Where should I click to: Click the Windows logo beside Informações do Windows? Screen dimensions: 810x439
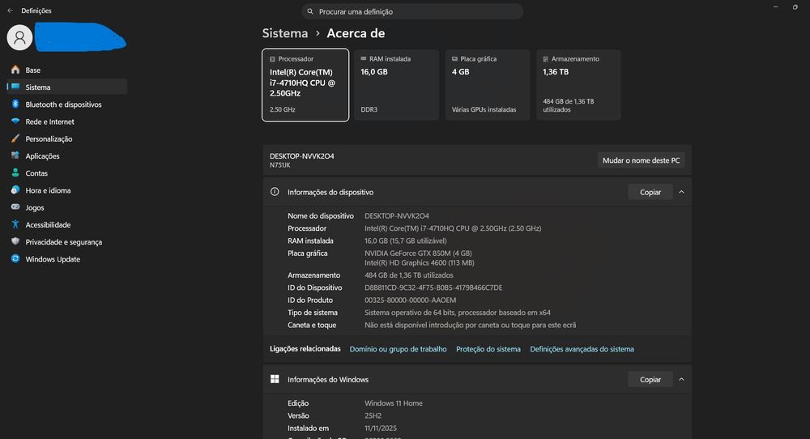[275, 379]
